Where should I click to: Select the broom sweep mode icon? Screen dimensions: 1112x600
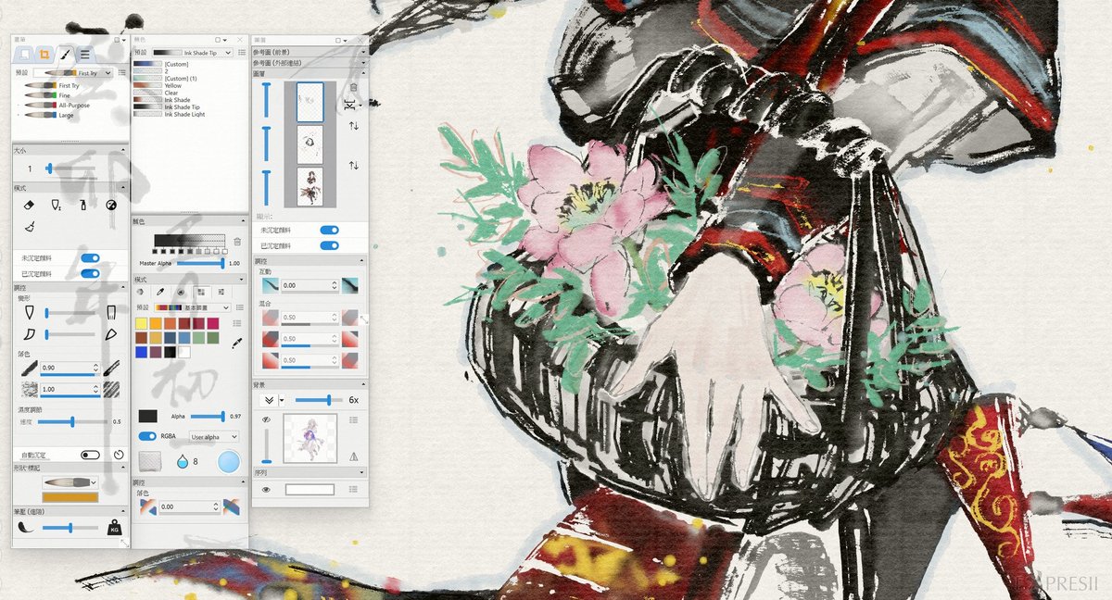28,227
